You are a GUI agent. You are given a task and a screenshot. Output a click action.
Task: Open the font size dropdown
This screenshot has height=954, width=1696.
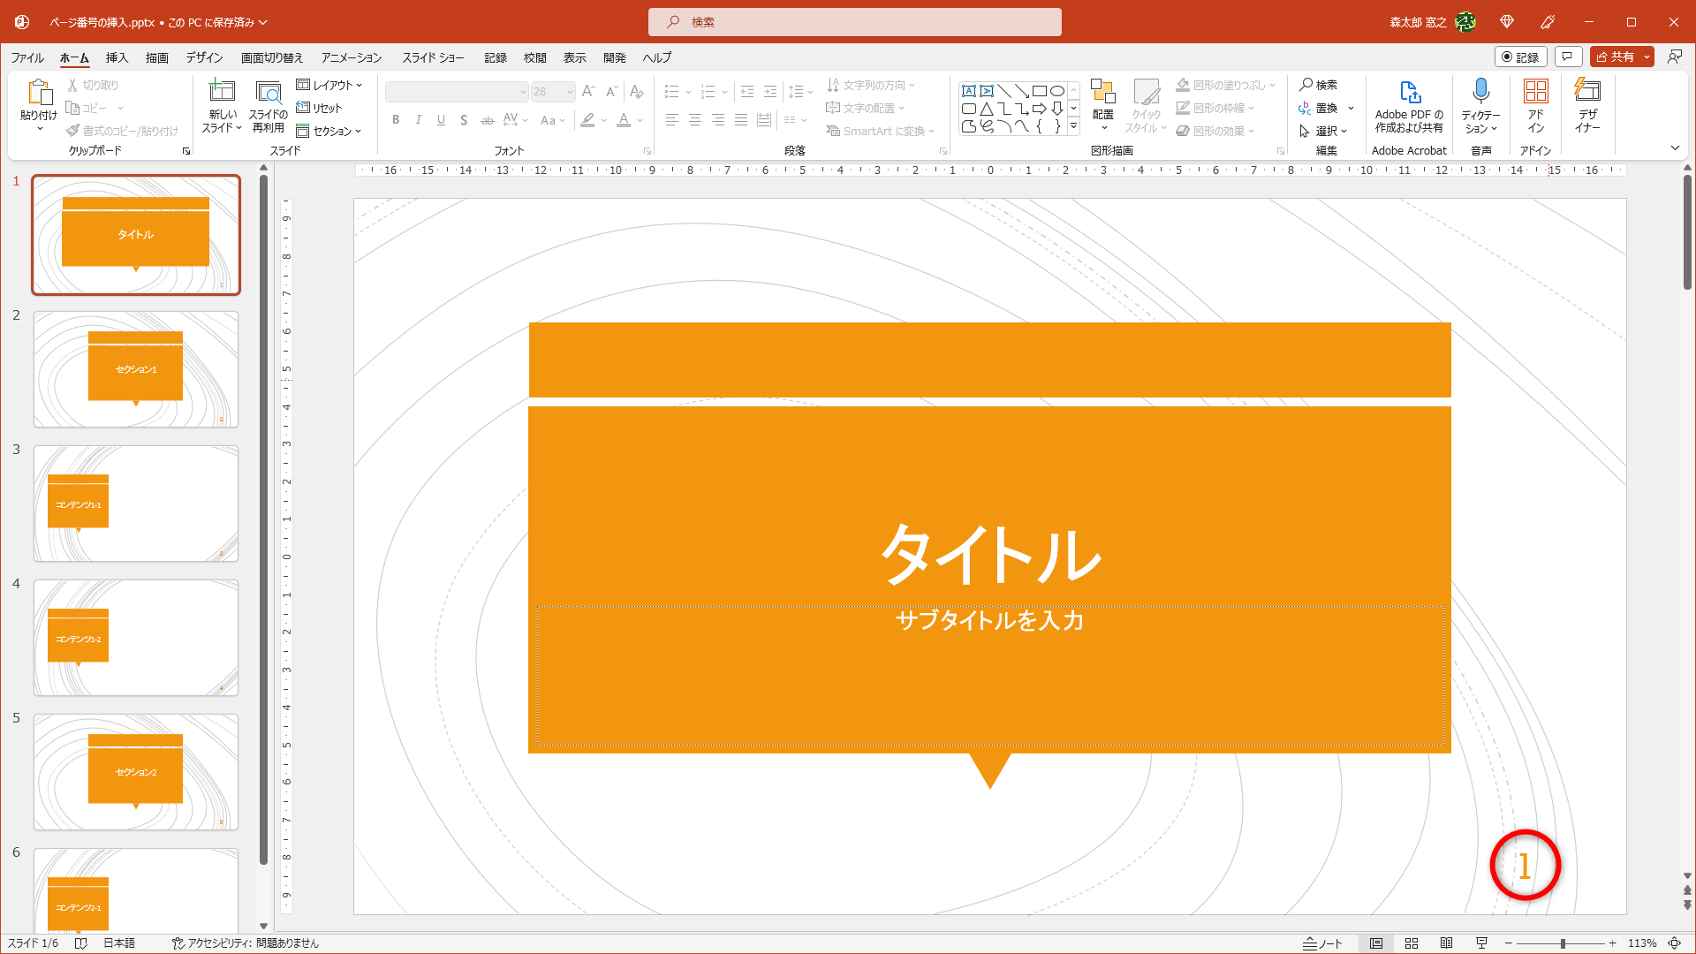[569, 92]
